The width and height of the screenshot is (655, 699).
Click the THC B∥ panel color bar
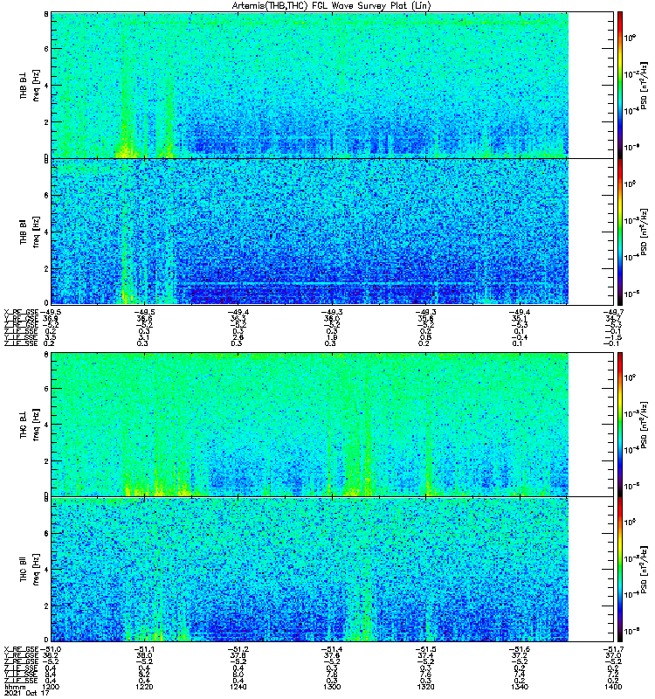[620, 570]
